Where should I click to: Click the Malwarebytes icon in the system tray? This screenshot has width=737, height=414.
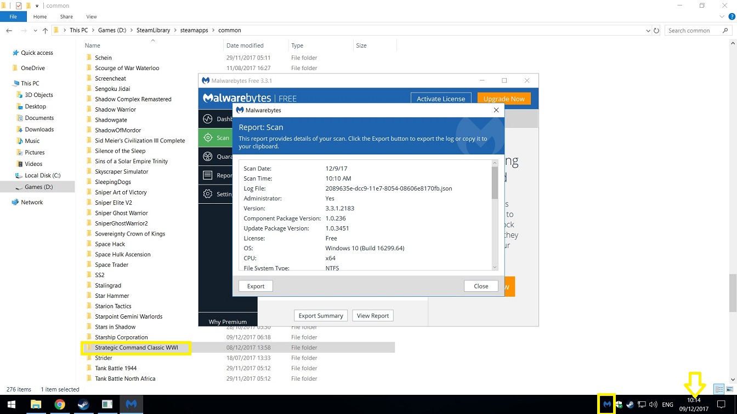(606, 405)
